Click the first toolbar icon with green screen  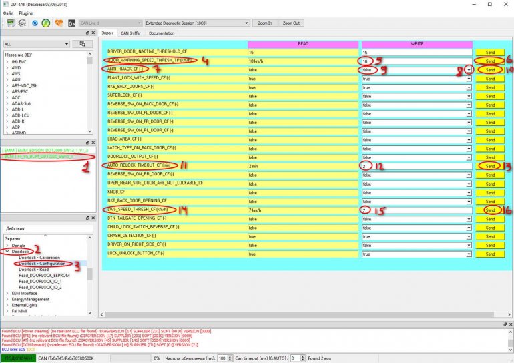11,23
